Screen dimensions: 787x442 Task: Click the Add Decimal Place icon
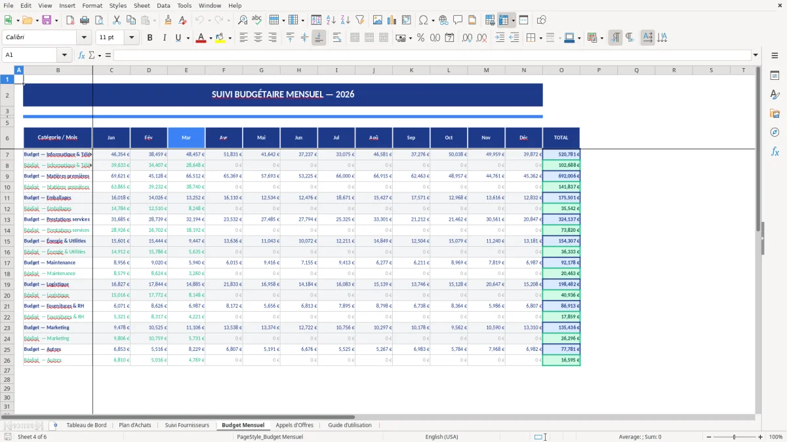tap(467, 38)
